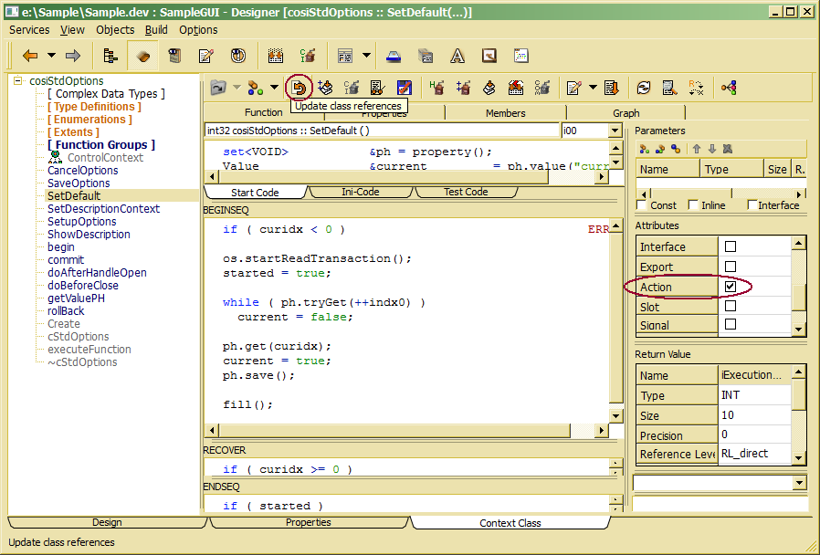
Task: Enable the Const checkbox
Action: 642,205
